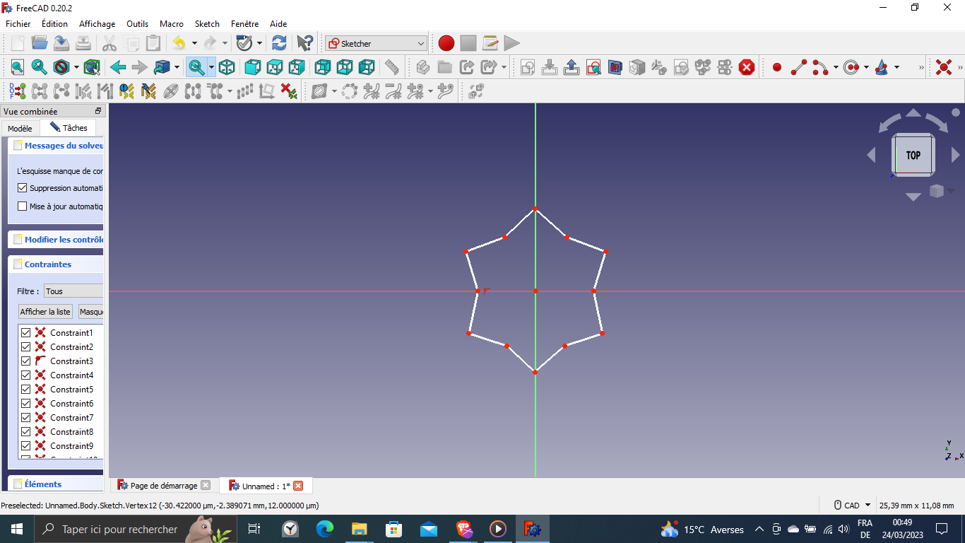Uncheck Constraint2 visibility checkbox
965x543 pixels.
[x=26, y=346]
